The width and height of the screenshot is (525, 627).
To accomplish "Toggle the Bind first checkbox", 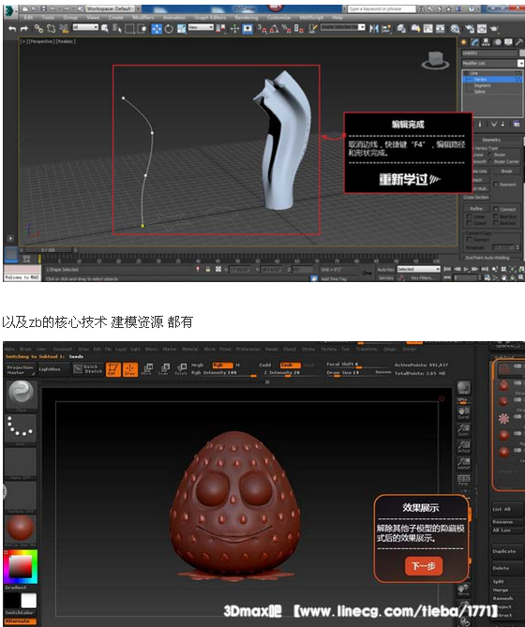I will tap(496, 216).
